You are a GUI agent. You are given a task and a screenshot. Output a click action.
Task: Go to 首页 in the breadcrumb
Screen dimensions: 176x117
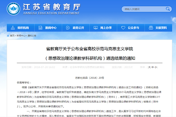click(x=12, y=36)
